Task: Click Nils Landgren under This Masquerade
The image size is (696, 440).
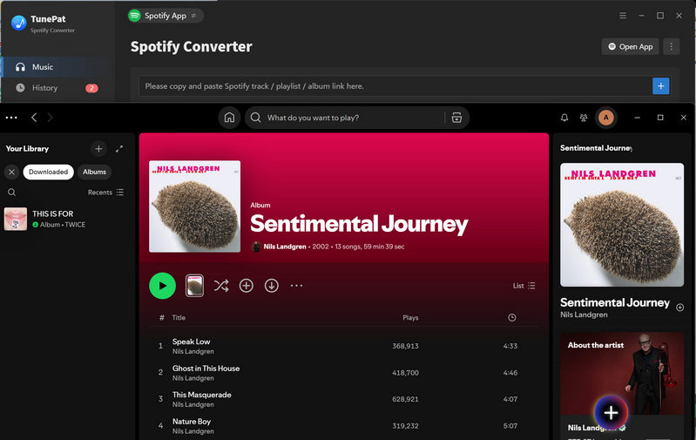Action: (x=193, y=404)
